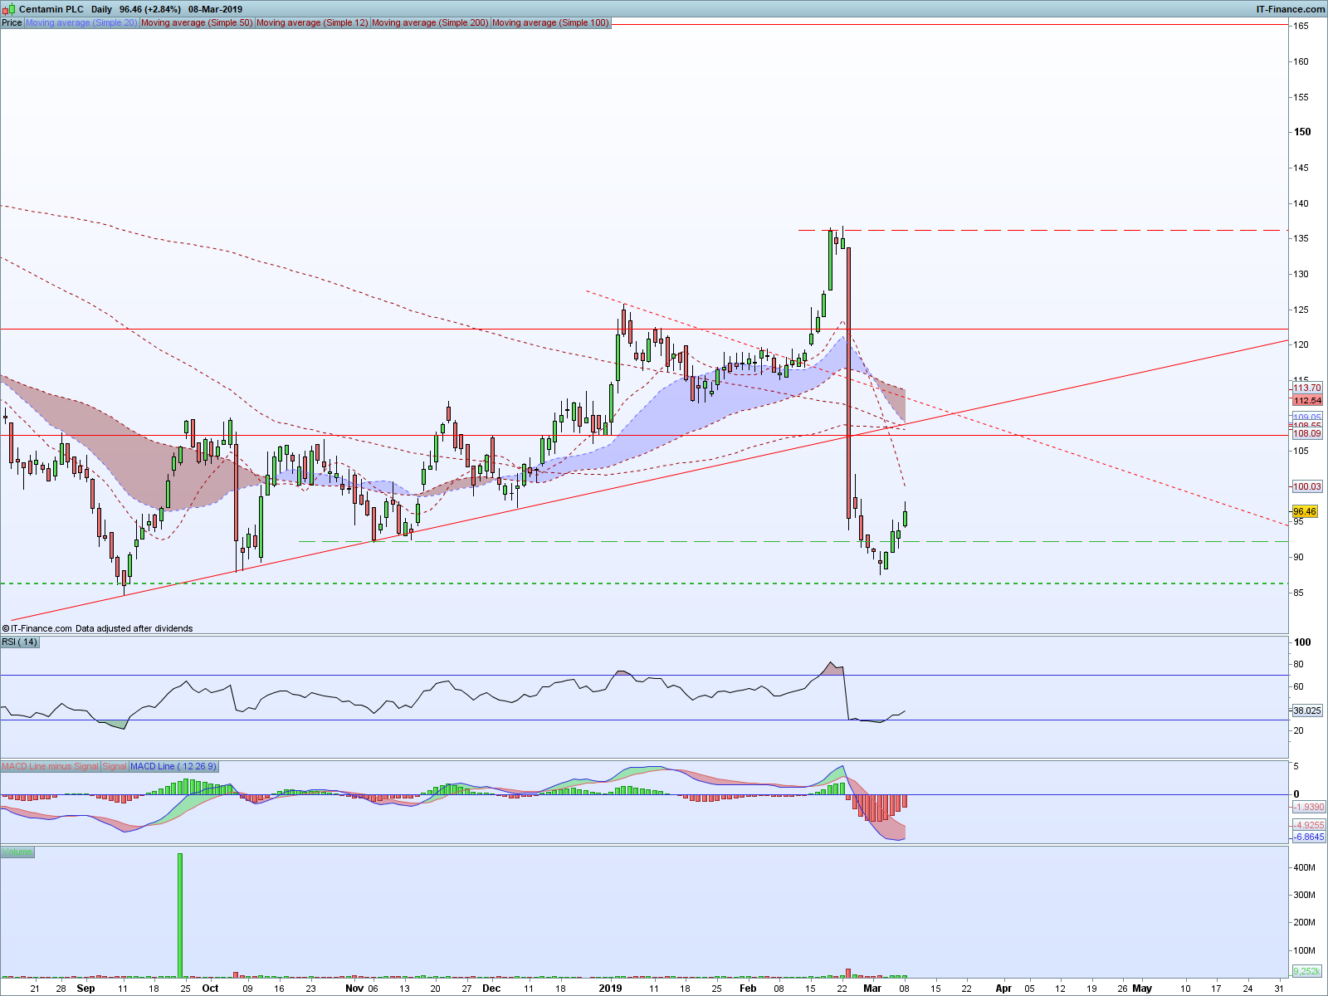Click the RSI (14) panel label
The width and height of the screenshot is (1328, 996).
[x=20, y=642]
